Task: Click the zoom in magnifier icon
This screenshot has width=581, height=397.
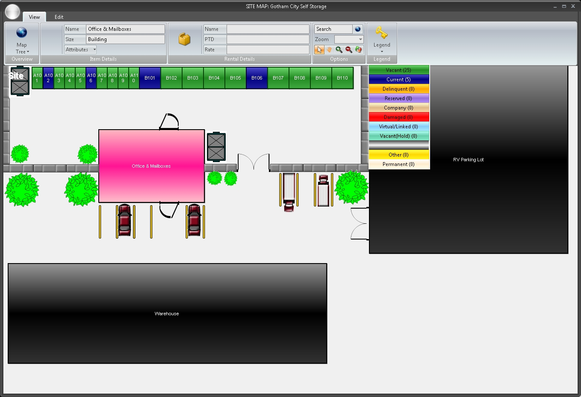Action: pos(339,50)
